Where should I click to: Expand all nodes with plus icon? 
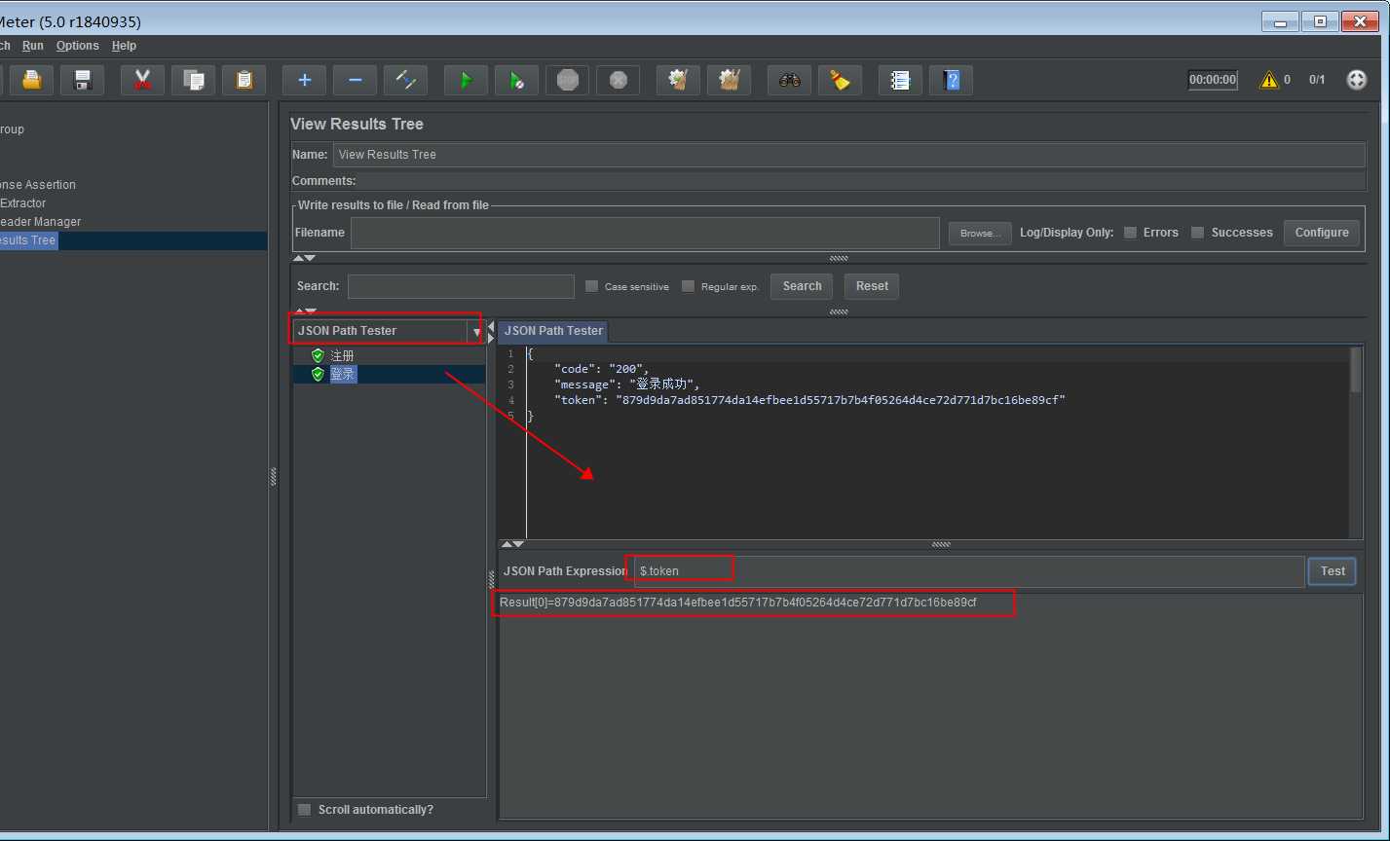tap(305, 80)
